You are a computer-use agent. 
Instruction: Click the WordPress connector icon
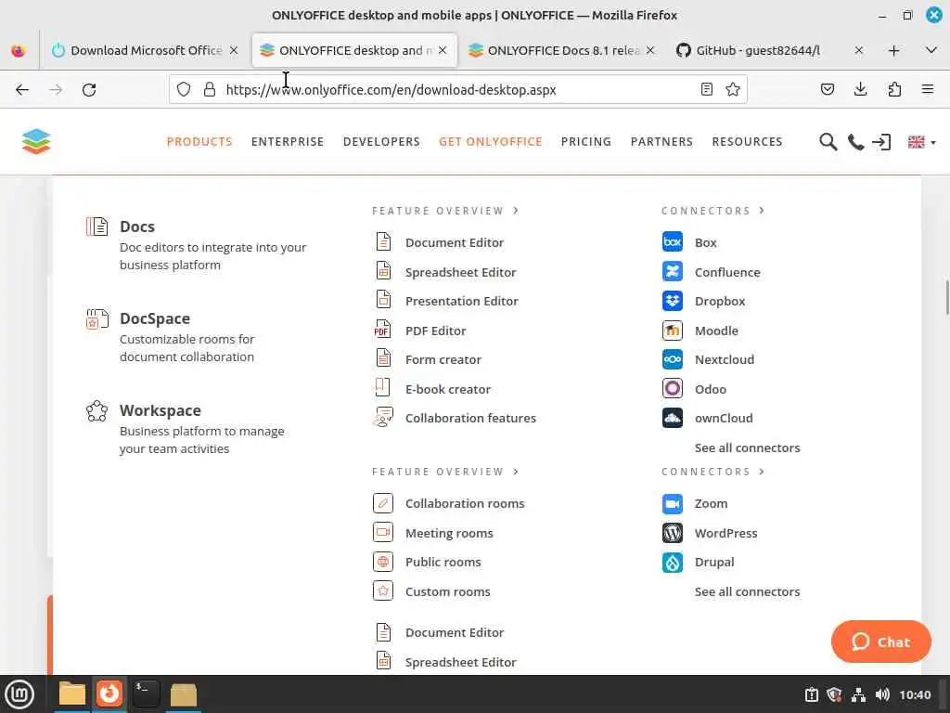coord(673,533)
